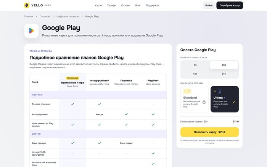Open the Цифровые сервисы breadcrumb link
267x167 pixels.
pyautogui.click(x=68, y=16)
